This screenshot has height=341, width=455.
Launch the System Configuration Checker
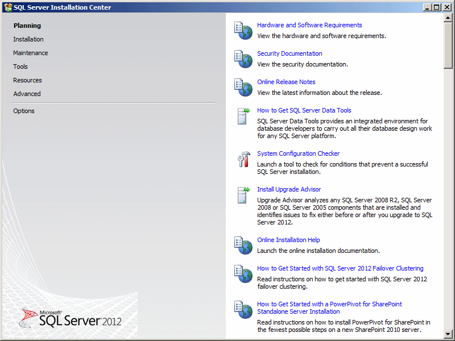pyautogui.click(x=298, y=153)
